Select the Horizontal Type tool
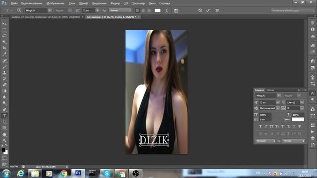 point(4,116)
